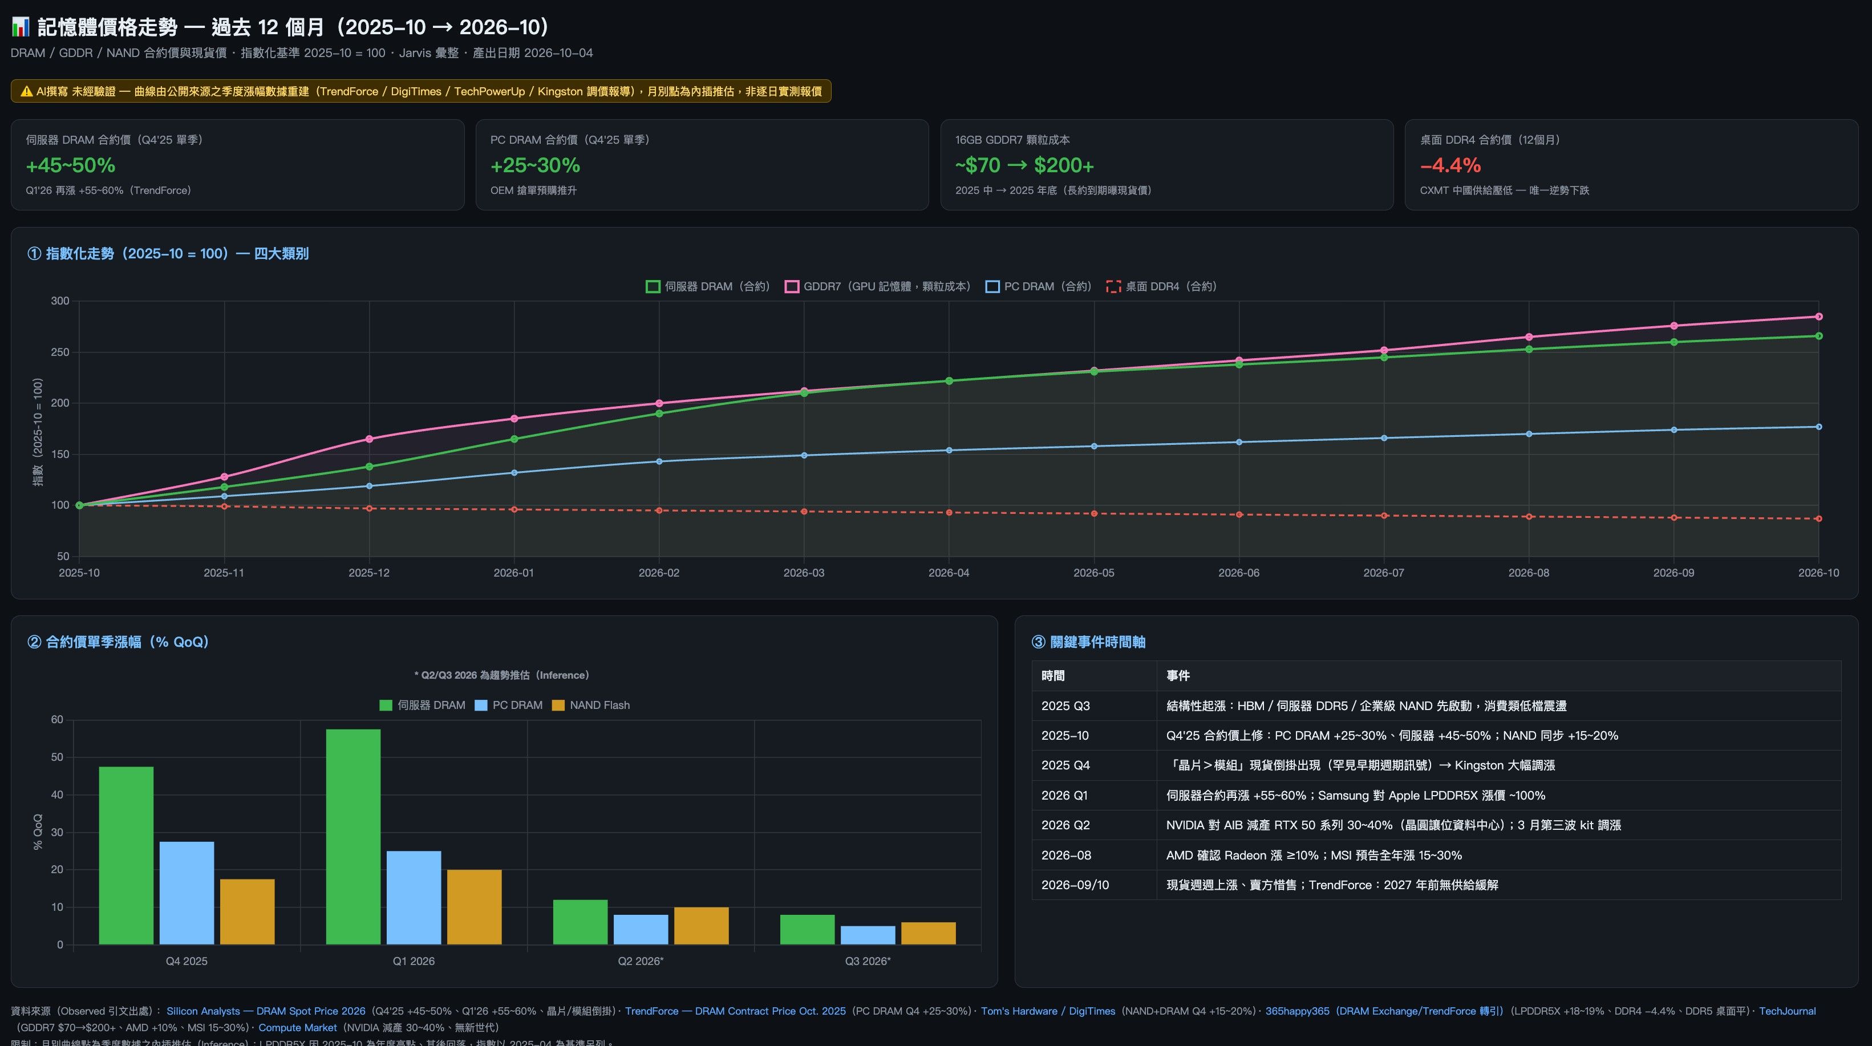Click the −4.4% value on 桌面 DDR4 card
The height and width of the screenshot is (1046, 1872).
pos(1450,166)
